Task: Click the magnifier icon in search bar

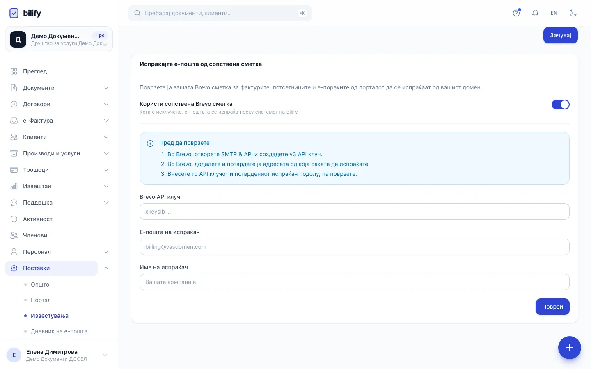Action: tap(137, 13)
